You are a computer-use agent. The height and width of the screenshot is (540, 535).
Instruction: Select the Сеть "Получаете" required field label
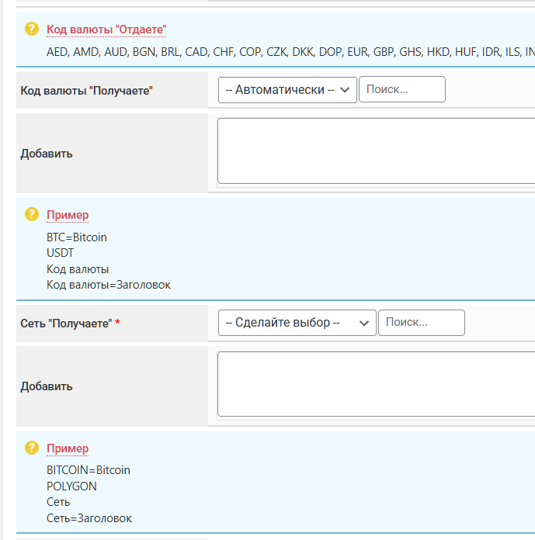(67, 323)
